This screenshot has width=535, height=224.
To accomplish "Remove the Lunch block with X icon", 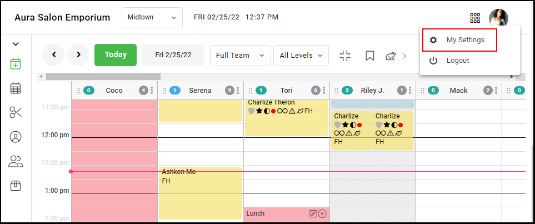I will 322,214.
